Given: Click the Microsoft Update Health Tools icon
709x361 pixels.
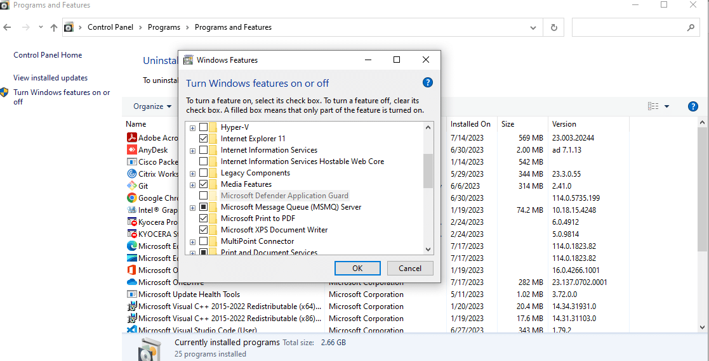Looking at the screenshot, I should (131, 294).
